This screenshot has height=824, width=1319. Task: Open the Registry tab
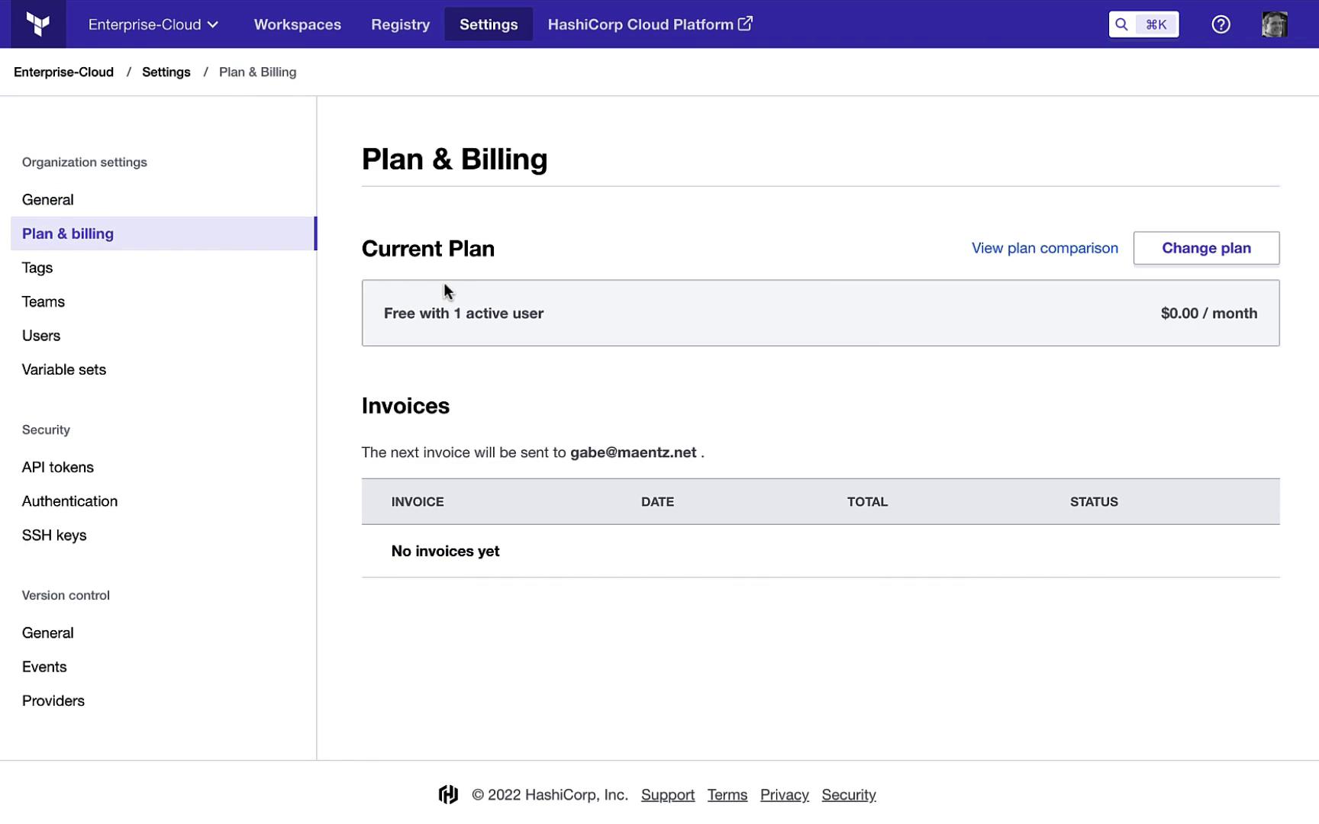400,24
